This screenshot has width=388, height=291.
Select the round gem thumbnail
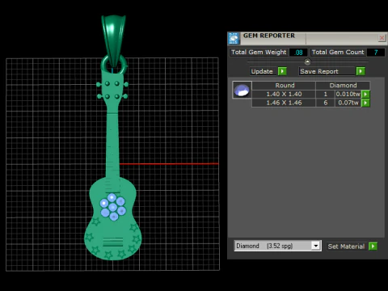coord(242,90)
